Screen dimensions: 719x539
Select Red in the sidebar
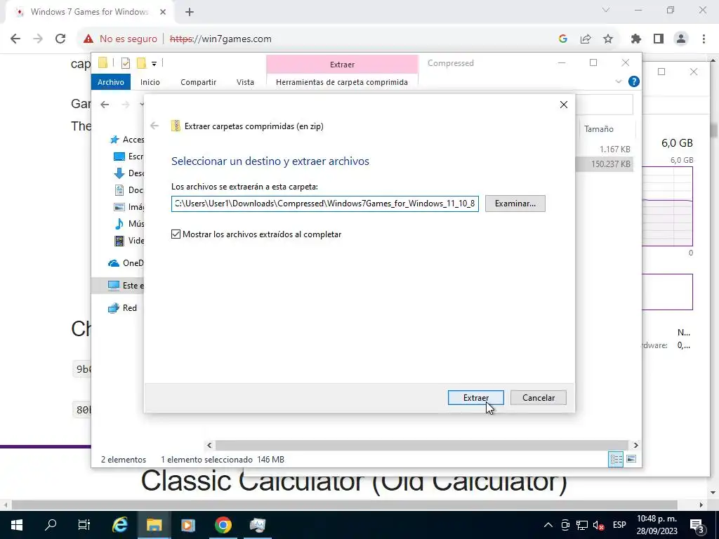click(x=122, y=308)
